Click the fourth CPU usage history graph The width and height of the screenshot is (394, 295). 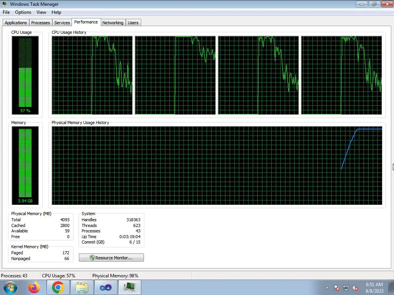(342, 75)
